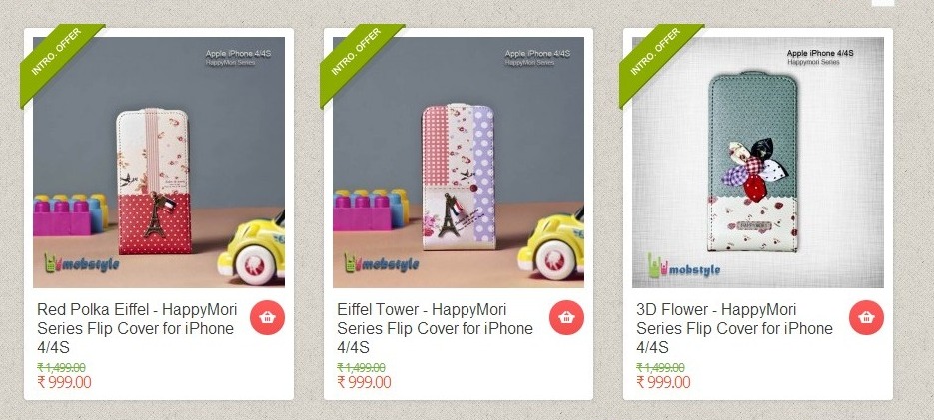Screen dimensions: 934x420
Task: Open Eiffel Tower HappyMori product title
Action: (435, 328)
